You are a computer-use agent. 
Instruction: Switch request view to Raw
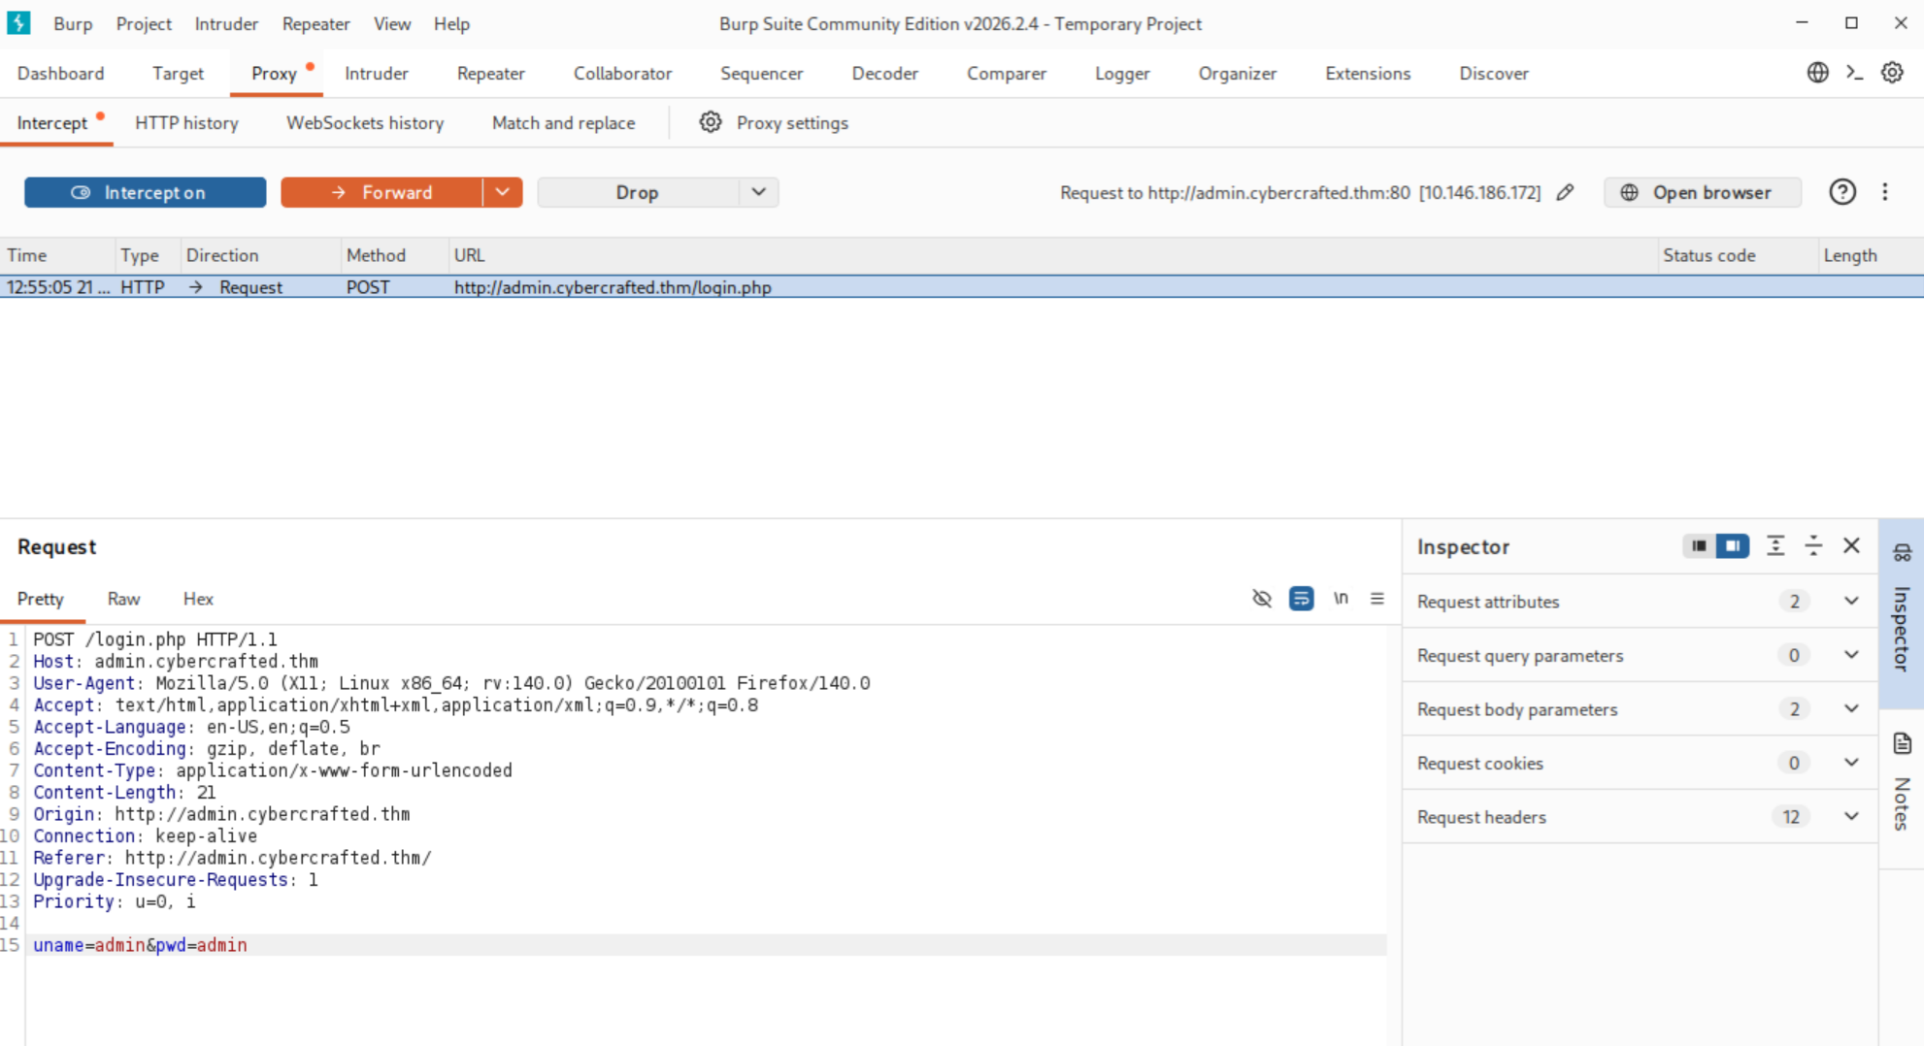(x=123, y=599)
